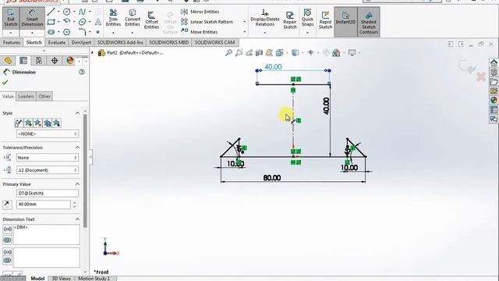This screenshot has height=281, width=499.
Task: Toggle Instant2D mode
Action: pos(345,22)
